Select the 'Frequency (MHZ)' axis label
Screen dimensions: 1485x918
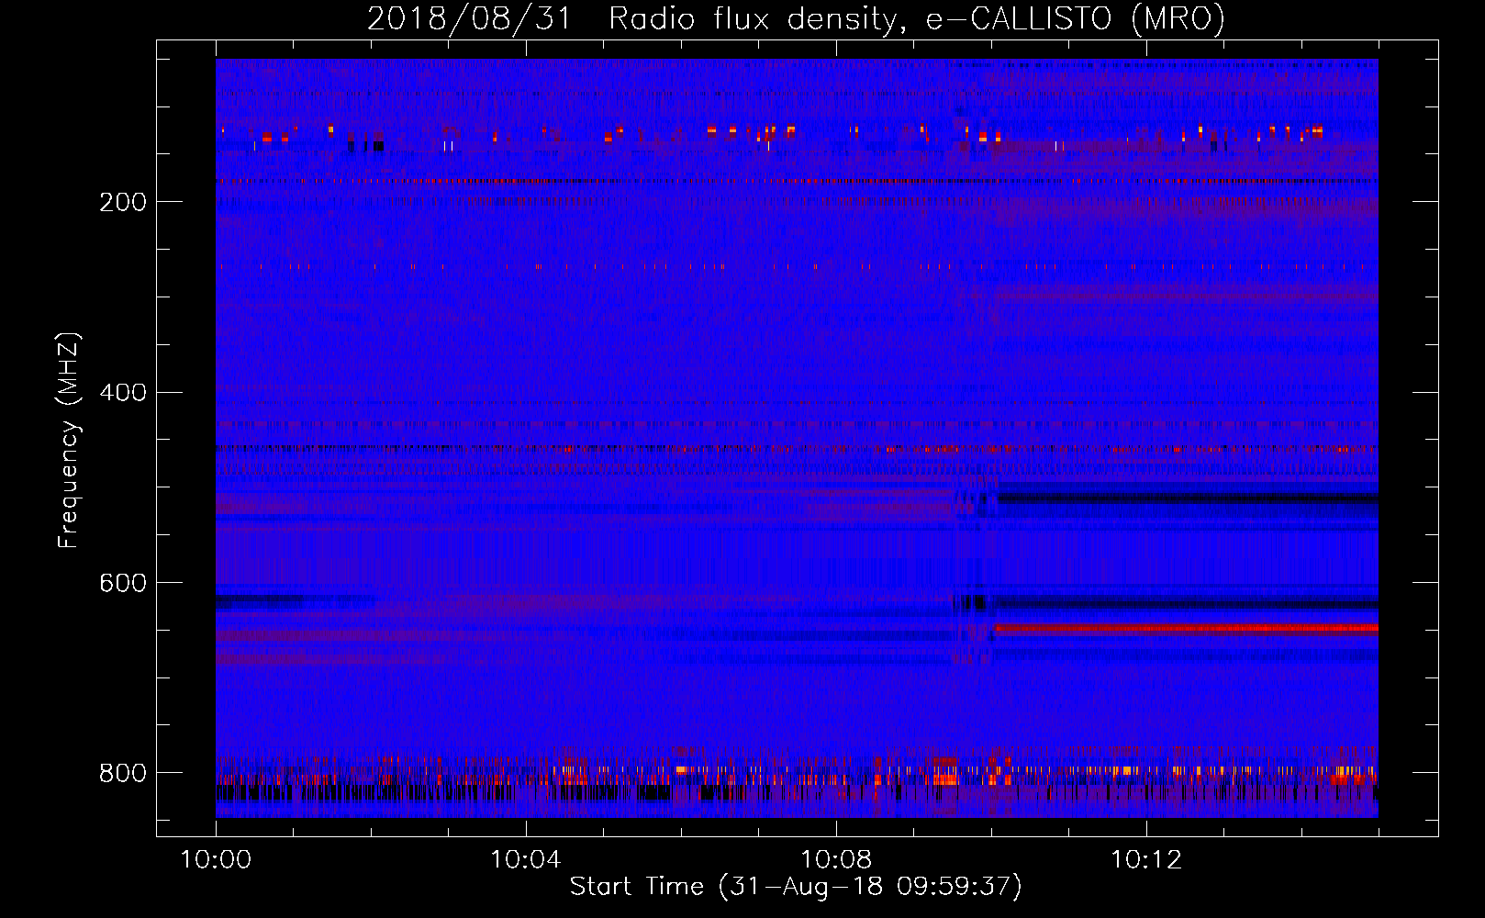(69, 440)
